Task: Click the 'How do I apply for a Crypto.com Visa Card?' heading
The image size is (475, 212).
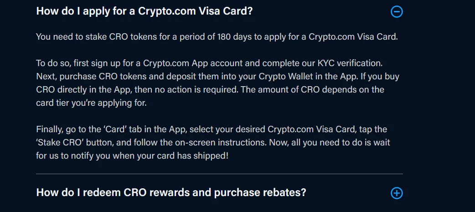Action: [144, 11]
